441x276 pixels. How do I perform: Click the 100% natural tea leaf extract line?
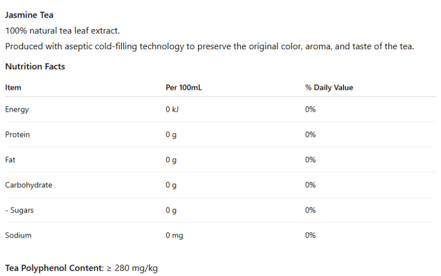(x=63, y=30)
